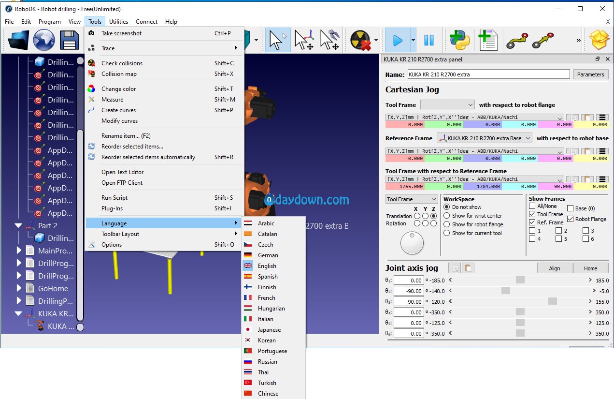This screenshot has height=399, width=614.
Task: Add a joint move instruction icon
Action: (517, 40)
